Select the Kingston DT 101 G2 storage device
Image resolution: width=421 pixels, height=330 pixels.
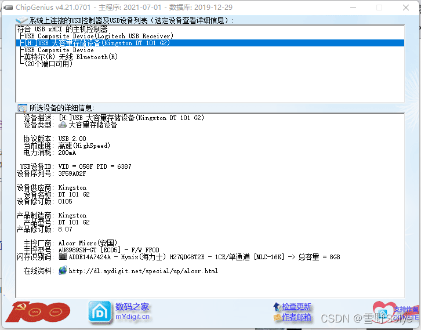[210, 43]
